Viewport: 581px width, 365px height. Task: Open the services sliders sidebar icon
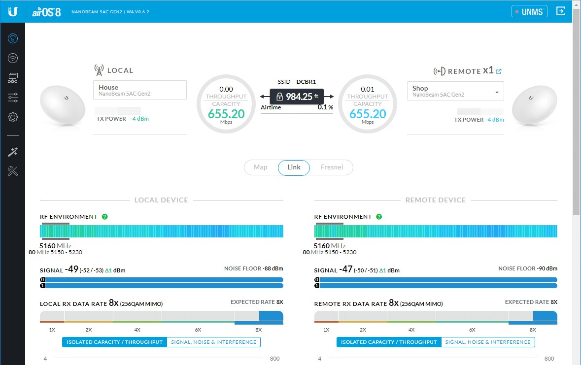pyautogui.click(x=13, y=98)
